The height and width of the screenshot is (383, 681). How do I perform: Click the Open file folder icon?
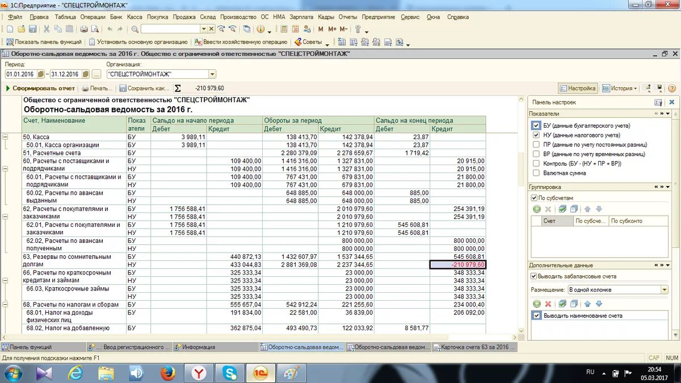pyautogui.click(x=21, y=29)
